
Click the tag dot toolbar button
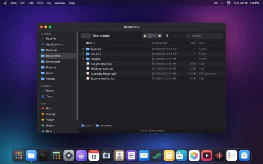[175, 36]
